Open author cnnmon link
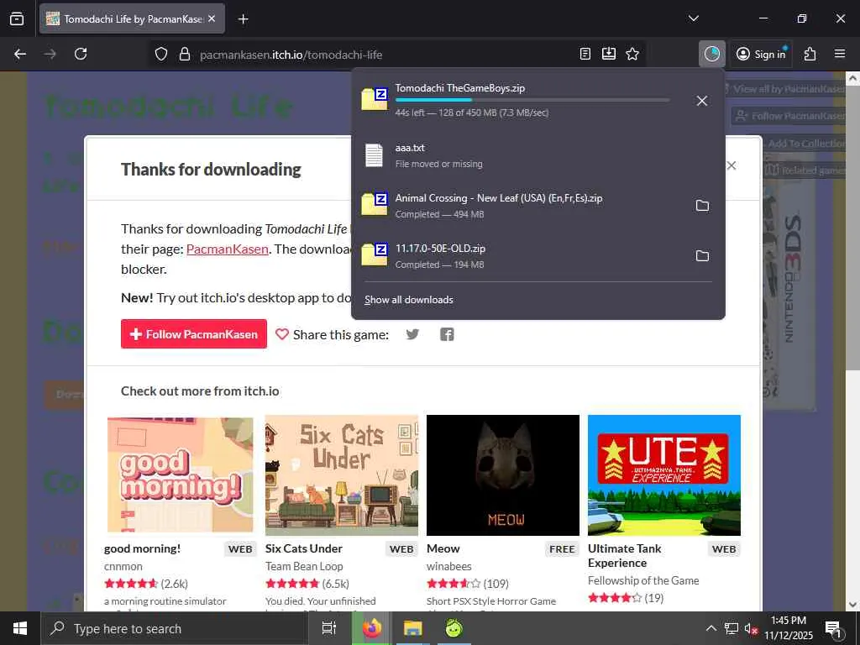Image resolution: width=860 pixels, height=645 pixels. pyautogui.click(x=123, y=567)
